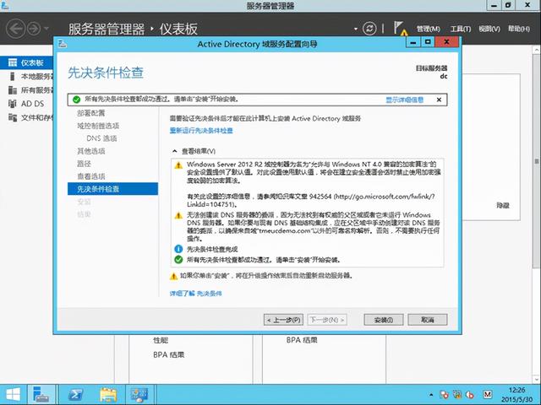Click the Server Manager forward arrow
Screen dimensions: 541x405
[34, 29]
